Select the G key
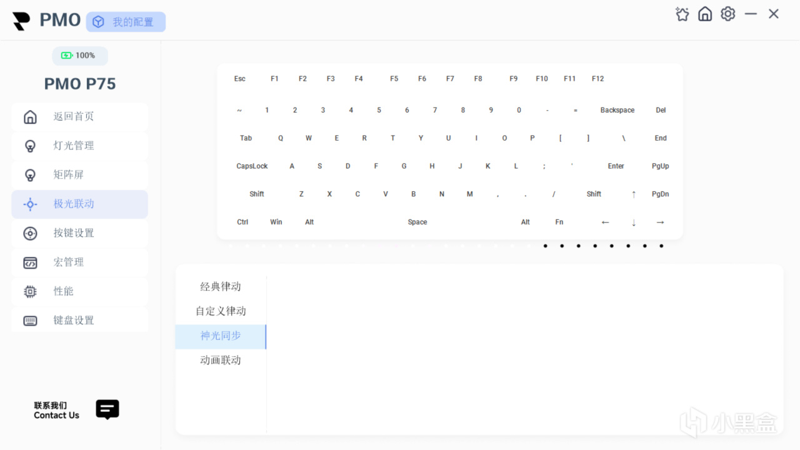800x450 pixels. (x=404, y=166)
